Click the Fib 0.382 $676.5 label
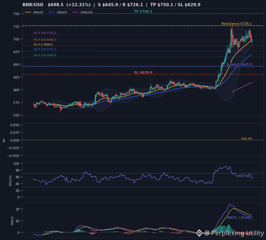 pos(45,49)
